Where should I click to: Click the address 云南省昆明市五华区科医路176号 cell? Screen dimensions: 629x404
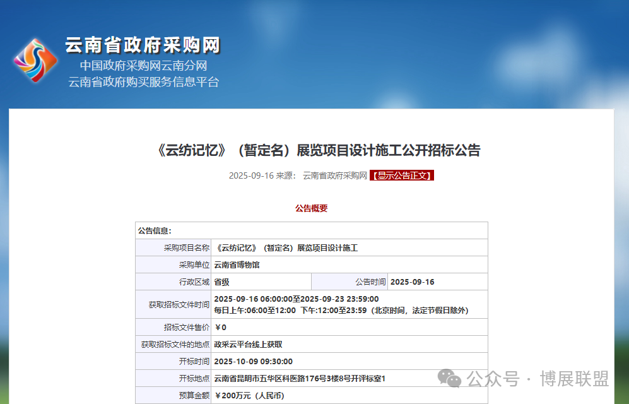coord(350,378)
